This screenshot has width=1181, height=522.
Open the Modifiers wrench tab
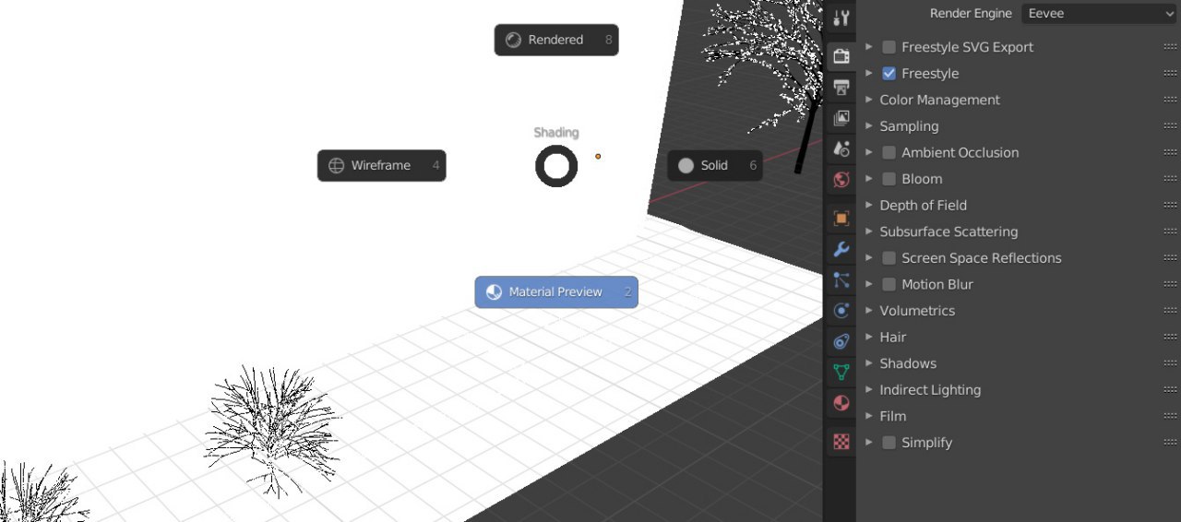click(841, 249)
